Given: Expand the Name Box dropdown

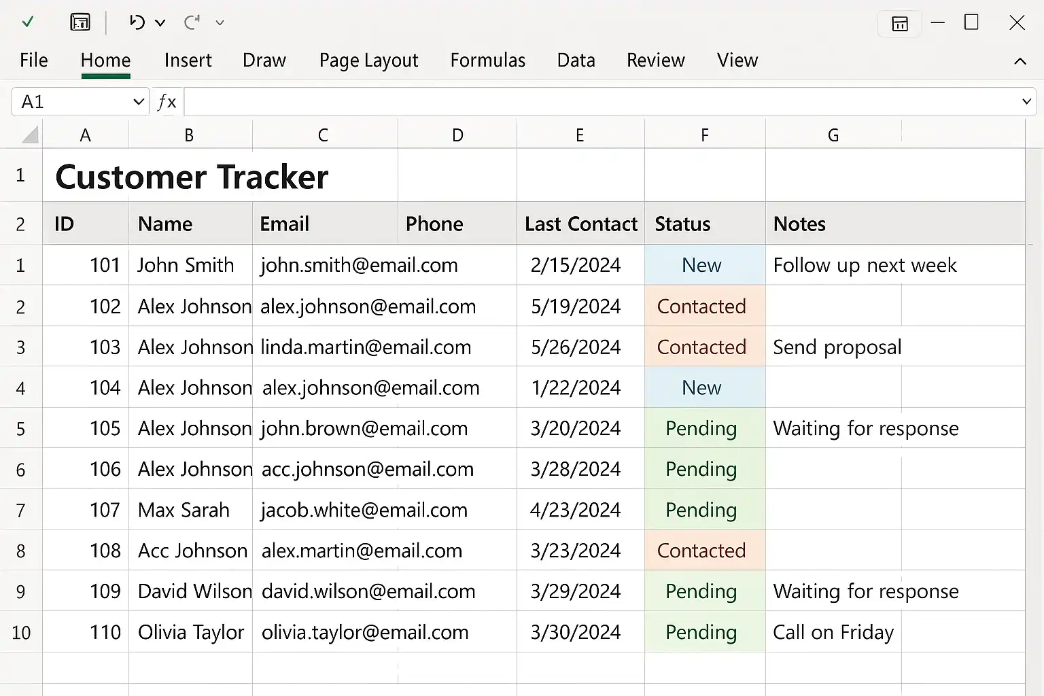Looking at the screenshot, I should pyautogui.click(x=139, y=102).
